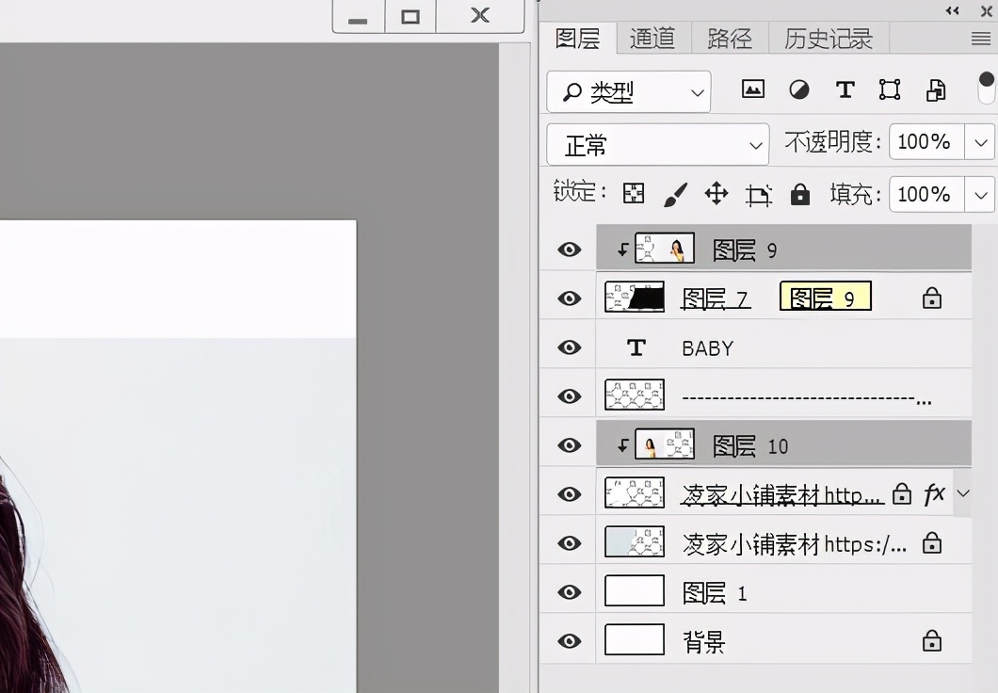The width and height of the screenshot is (998, 693).
Task: Open the layers panel flyout menu
Action: pyautogui.click(x=980, y=39)
